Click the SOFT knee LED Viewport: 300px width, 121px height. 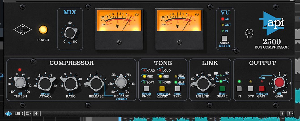pyautogui.click(x=145, y=83)
